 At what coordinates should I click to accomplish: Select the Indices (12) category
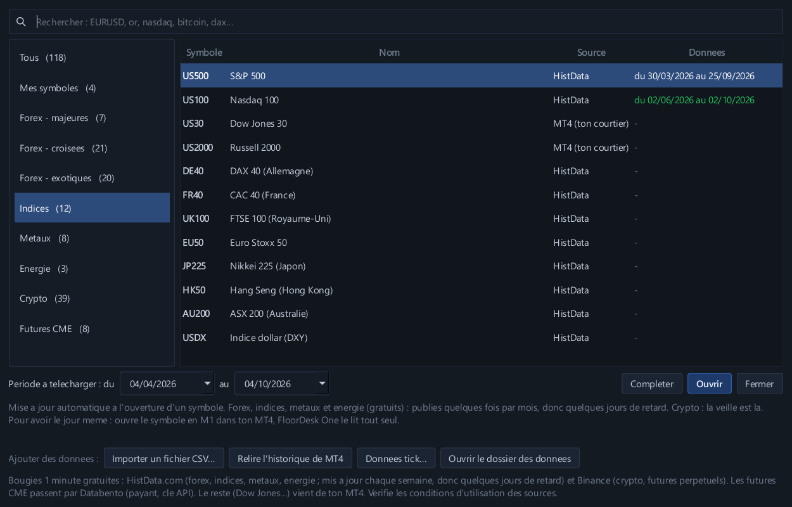92,208
